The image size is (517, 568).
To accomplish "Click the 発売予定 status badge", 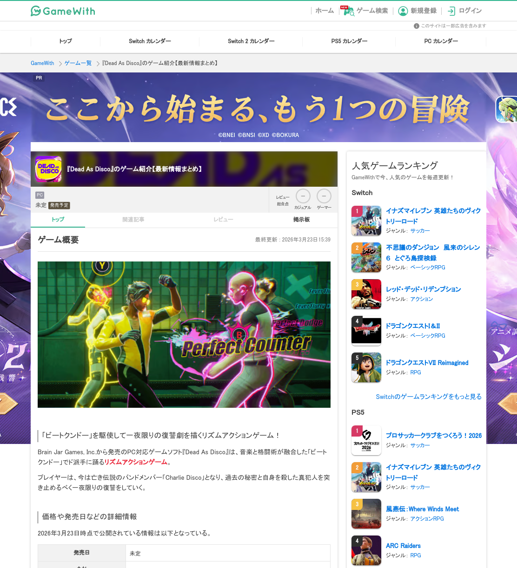I will pos(59,205).
